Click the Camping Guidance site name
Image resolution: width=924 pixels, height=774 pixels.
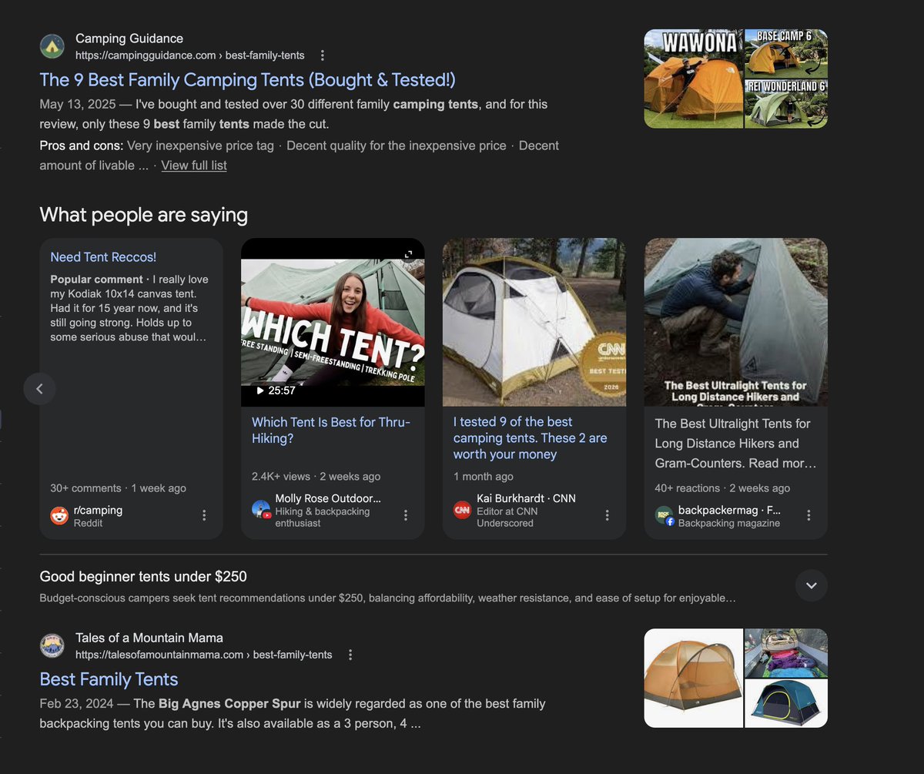[x=129, y=39]
